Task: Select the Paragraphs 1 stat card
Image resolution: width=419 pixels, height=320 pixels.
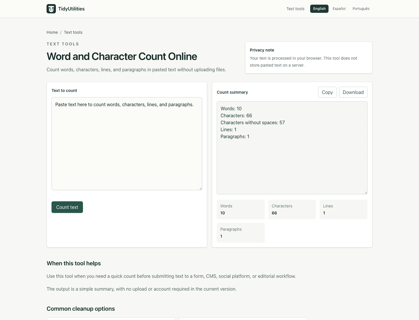Action: click(x=241, y=233)
